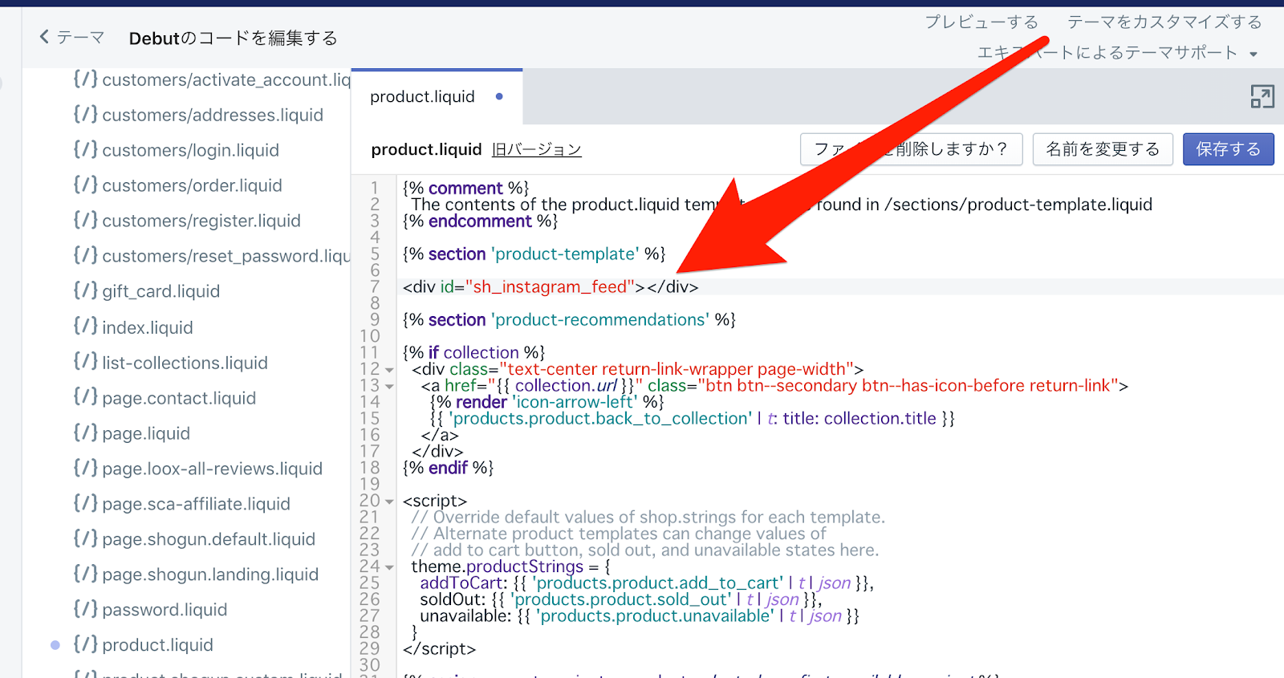Click liquid icon beside page.shogun.default.liquid
Image resolution: width=1284 pixels, height=678 pixels.
pos(85,538)
